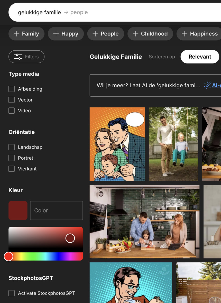This screenshot has width=221, height=303.
Task: Click the plus icon on People tag
Action: (95, 34)
